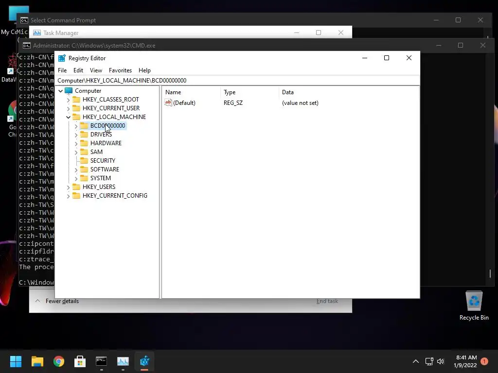Expand the HKEY_CURRENT_CONFIG chevron

[x=68, y=196]
